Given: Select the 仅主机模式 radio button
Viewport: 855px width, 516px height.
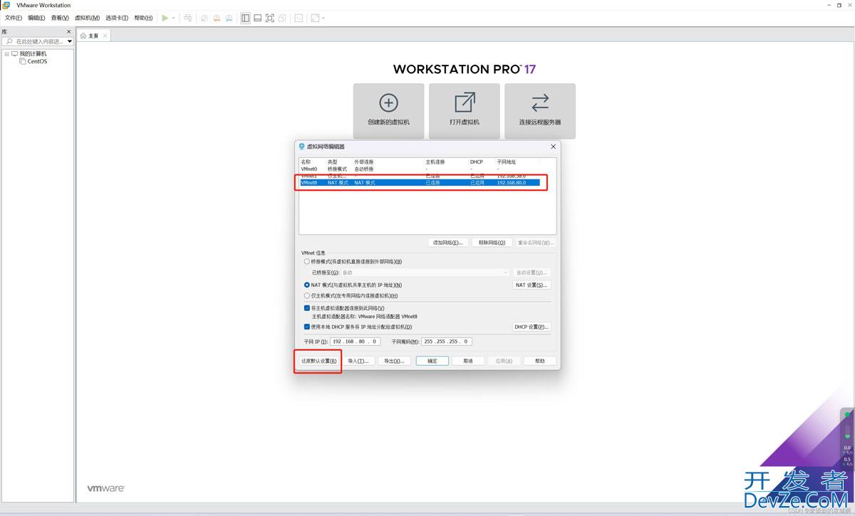Looking at the screenshot, I should point(307,295).
